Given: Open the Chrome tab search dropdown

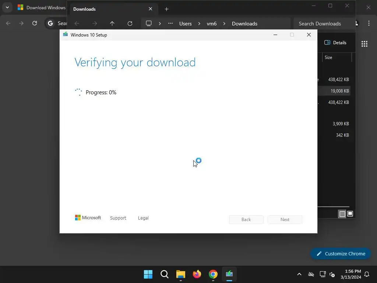Looking at the screenshot, I should pos(7,7).
